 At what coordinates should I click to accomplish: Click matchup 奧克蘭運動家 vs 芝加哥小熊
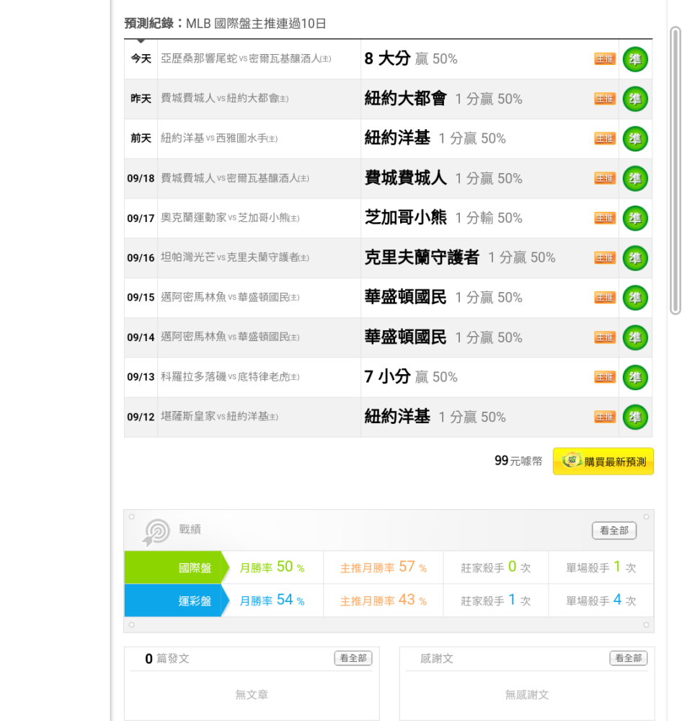230,218
